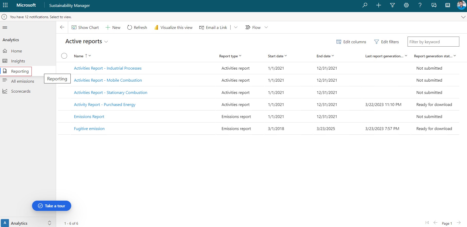Go back using the left arrow
The image size is (467, 227).
(62, 27)
